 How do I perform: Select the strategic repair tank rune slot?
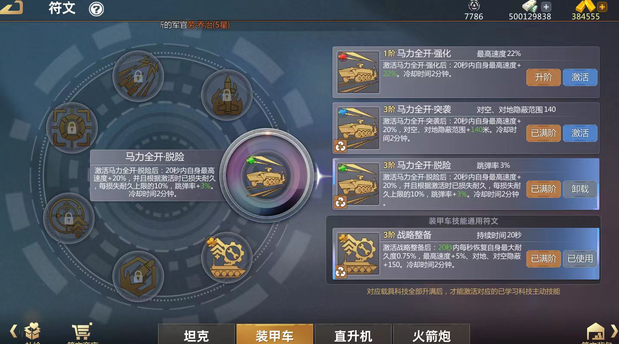[226, 257]
